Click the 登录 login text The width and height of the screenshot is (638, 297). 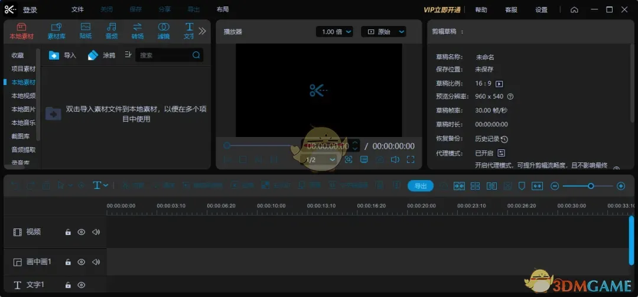(30, 10)
